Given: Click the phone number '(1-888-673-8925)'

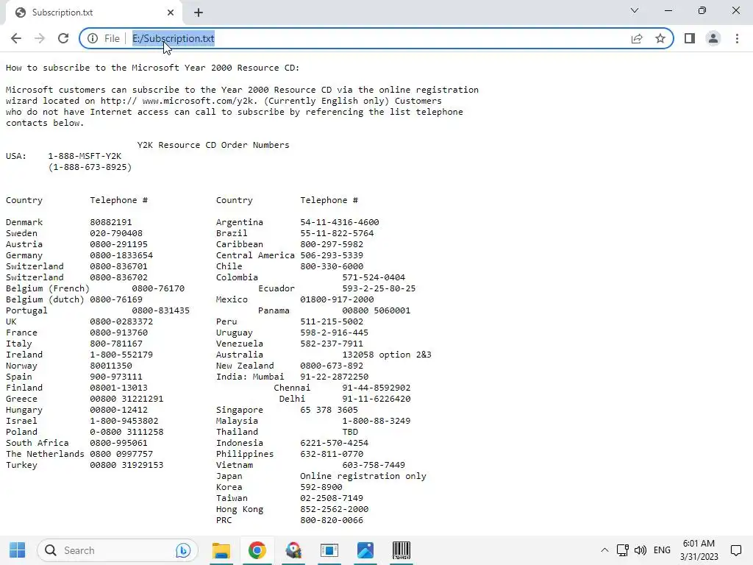Looking at the screenshot, I should [90, 167].
